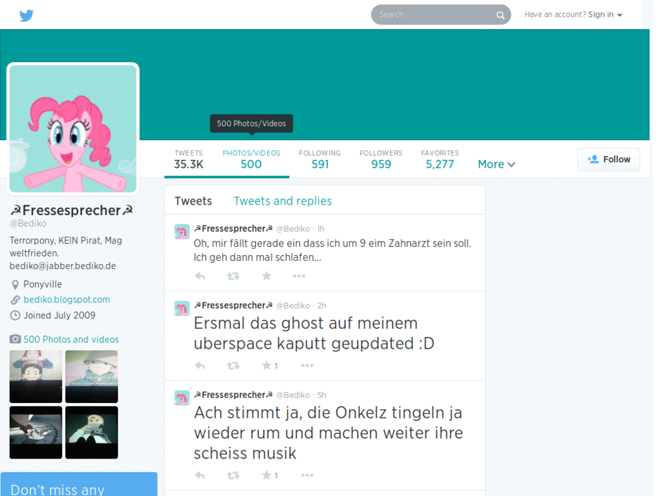Favorite the Zahnarzt tweet
Image resolution: width=661 pixels, height=496 pixels.
[x=267, y=276]
